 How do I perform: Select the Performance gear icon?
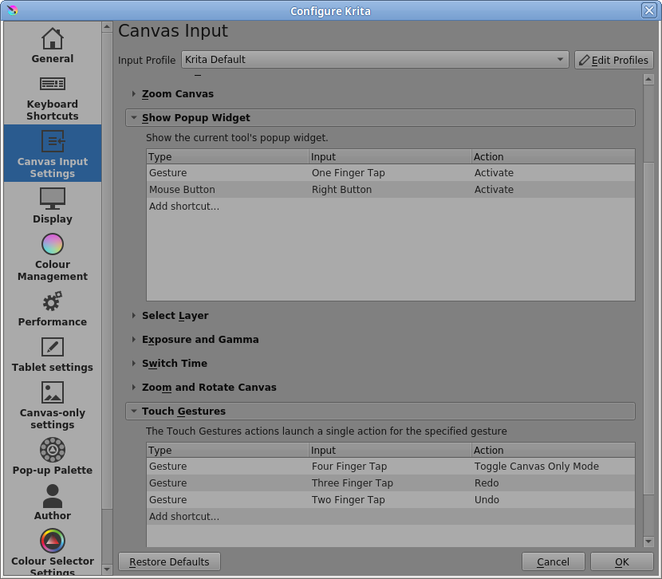[53, 301]
